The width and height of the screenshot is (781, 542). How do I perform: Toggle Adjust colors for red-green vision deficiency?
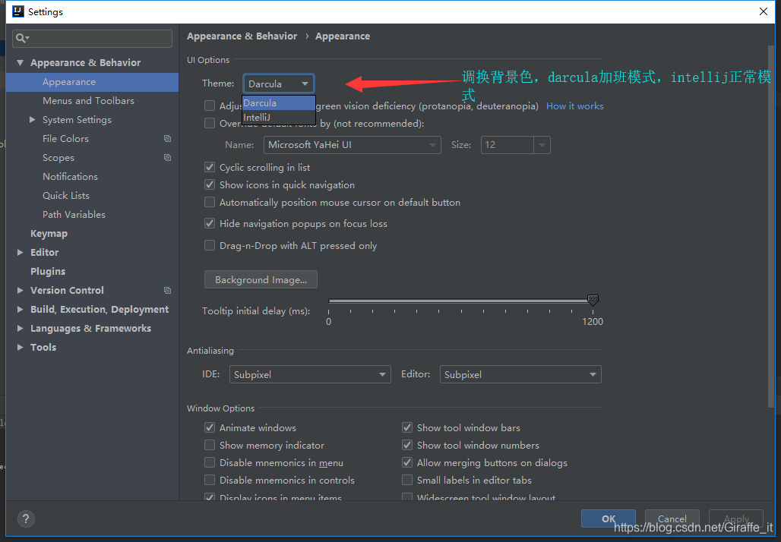coord(210,106)
